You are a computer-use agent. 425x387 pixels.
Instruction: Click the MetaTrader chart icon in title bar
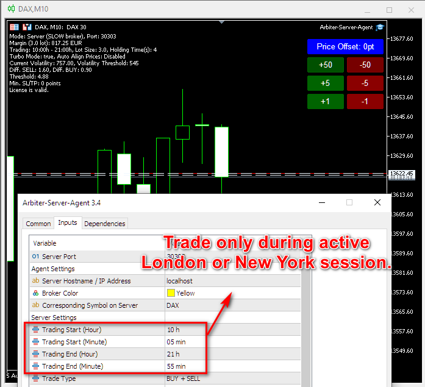[10, 9]
